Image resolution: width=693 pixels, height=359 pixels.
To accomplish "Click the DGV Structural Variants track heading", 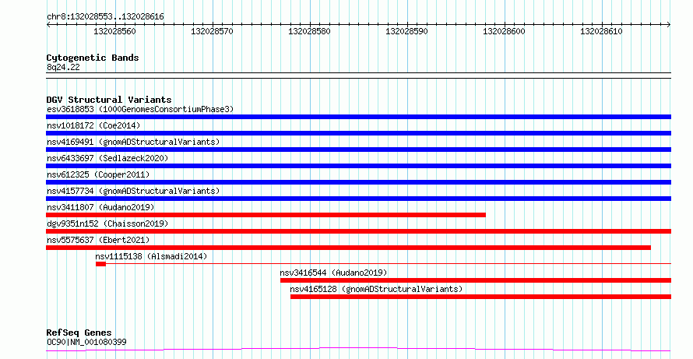I will (x=109, y=100).
